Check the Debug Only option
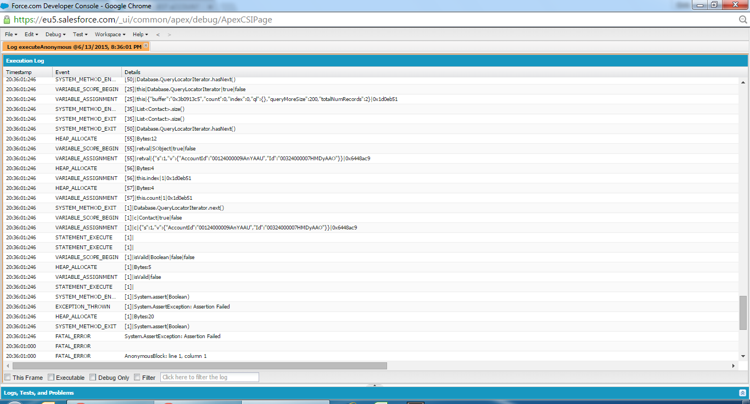The width and height of the screenshot is (750, 404). pyautogui.click(x=93, y=377)
